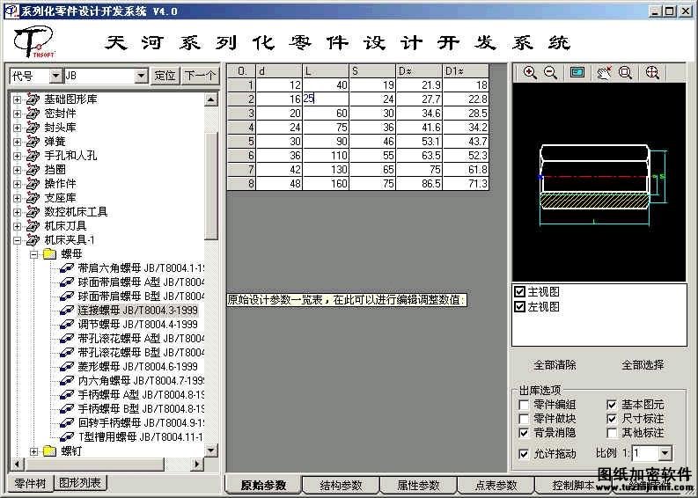The height and width of the screenshot is (498, 698).
Task: Toggle the 背景消隐 checkbox
Action: [524, 433]
